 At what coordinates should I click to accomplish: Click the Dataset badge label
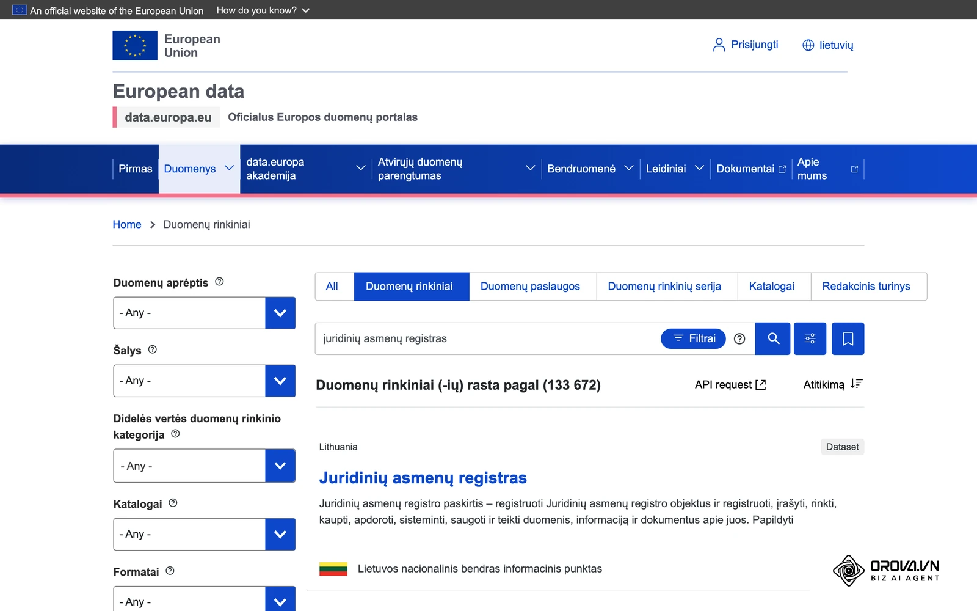click(x=842, y=447)
